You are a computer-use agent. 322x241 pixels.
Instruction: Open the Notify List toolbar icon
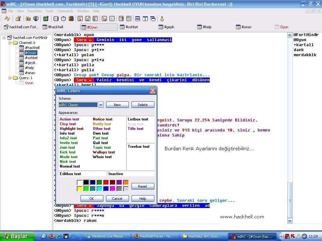tap(121, 19)
